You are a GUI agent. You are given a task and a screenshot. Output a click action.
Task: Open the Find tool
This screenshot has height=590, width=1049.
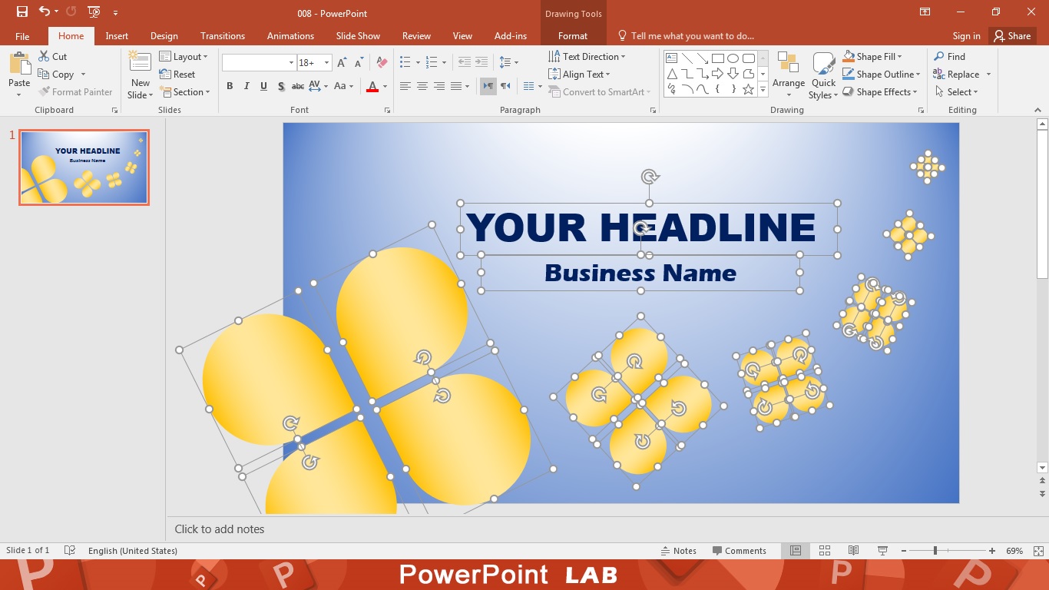[x=949, y=57]
